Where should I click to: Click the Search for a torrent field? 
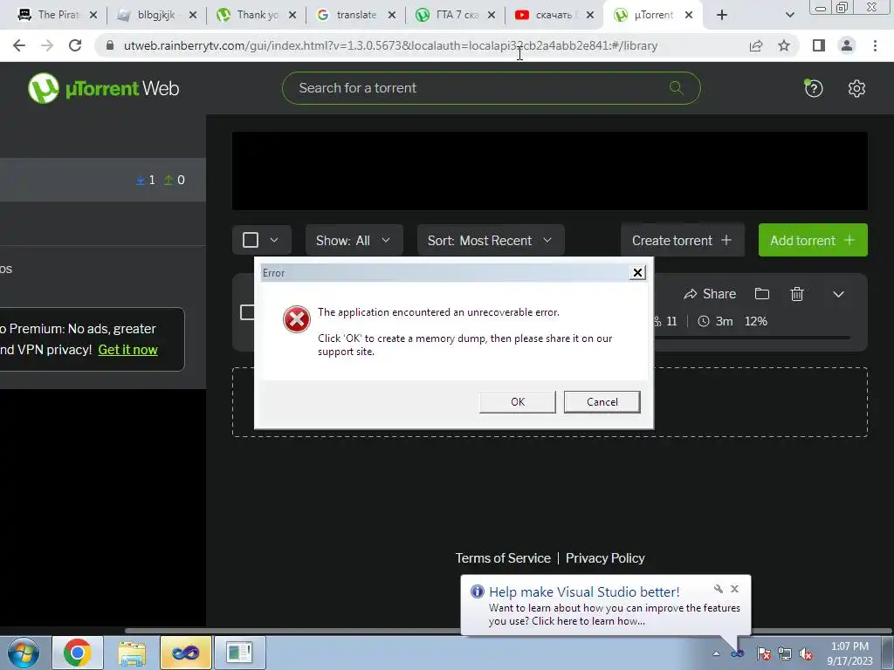[x=491, y=88]
